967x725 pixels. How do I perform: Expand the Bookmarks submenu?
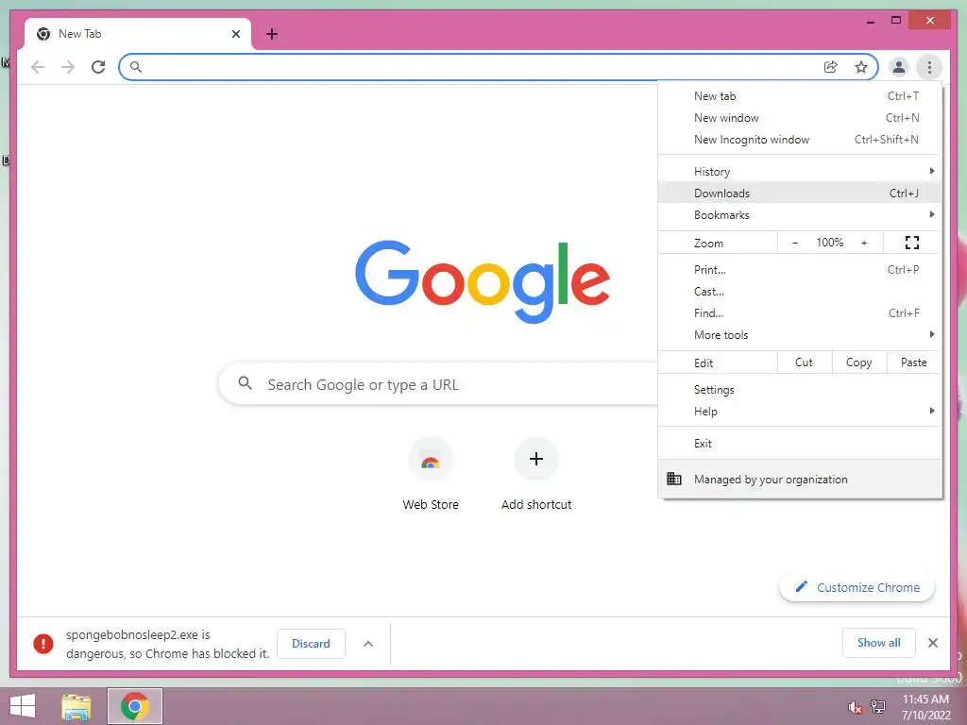coord(800,214)
